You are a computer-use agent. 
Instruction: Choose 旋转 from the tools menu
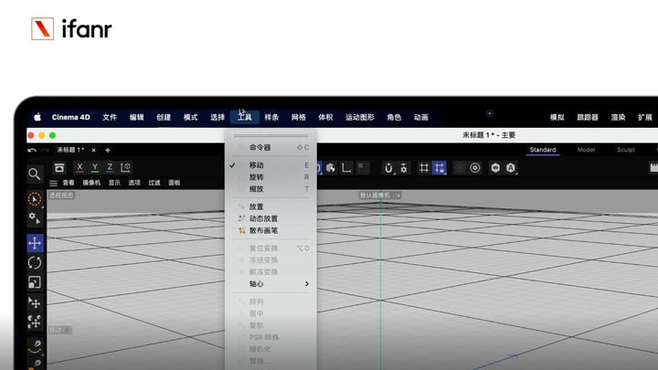pos(257,177)
